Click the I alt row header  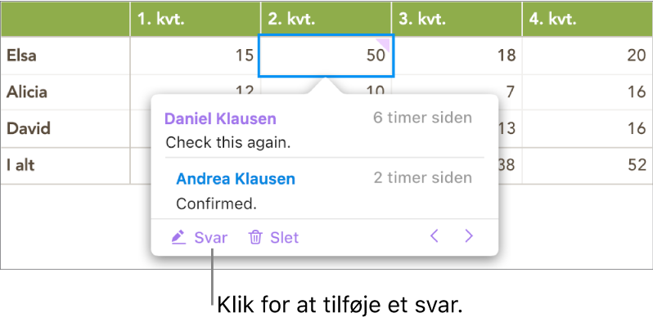[65, 166]
